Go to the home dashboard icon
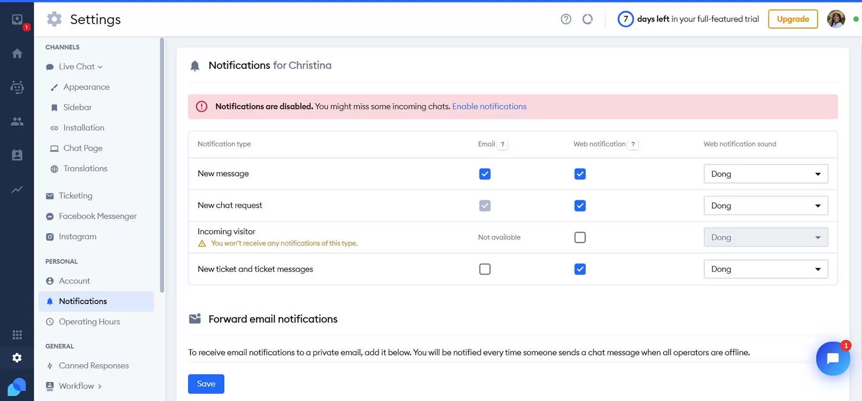 [x=17, y=54]
